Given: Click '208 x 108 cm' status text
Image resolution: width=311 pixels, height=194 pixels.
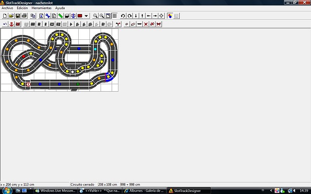Looking at the screenshot, I should pos(108,184).
